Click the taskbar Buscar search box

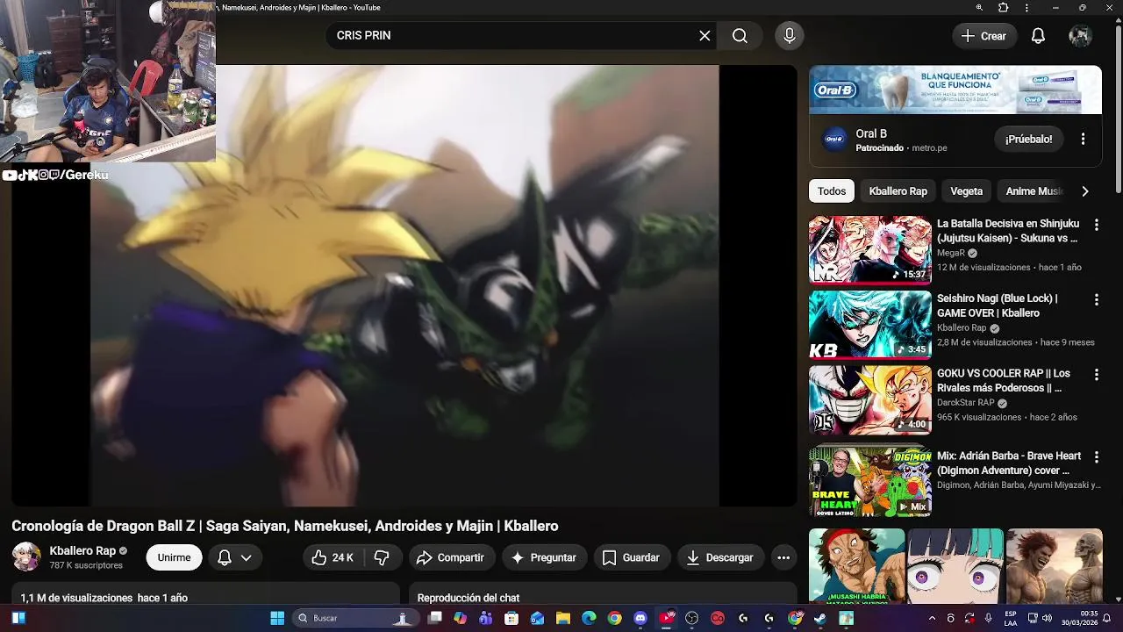coord(355,618)
